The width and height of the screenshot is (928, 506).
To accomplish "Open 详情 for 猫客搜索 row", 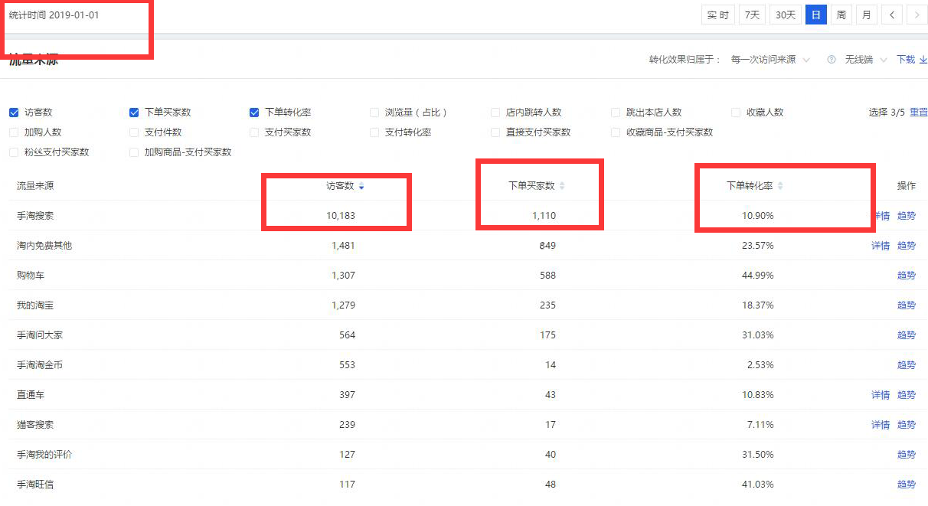I will click(x=881, y=425).
